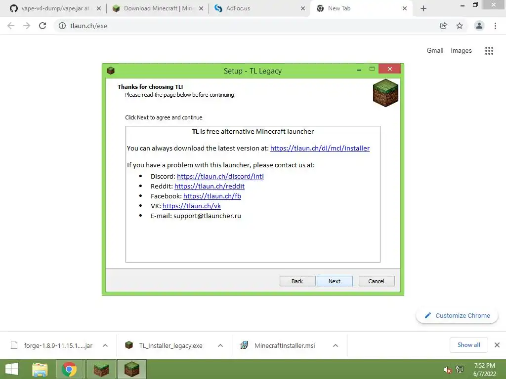Share this page icon

443,26
